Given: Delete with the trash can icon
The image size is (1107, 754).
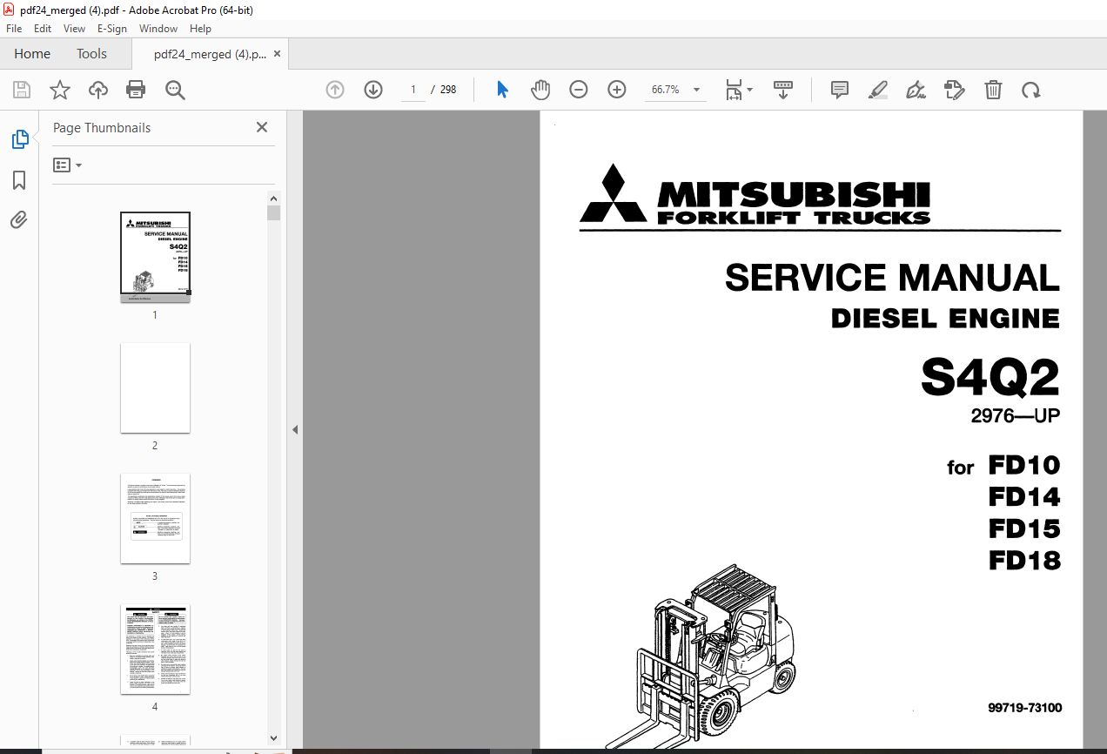Looking at the screenshot, I should [x=993, y=90].
